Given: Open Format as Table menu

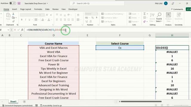Looking at the screenshot, I should click(110, 18).
